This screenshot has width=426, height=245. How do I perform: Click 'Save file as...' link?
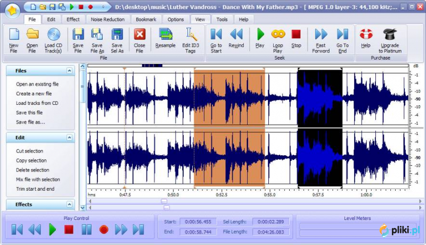click(x=30, y=122)
